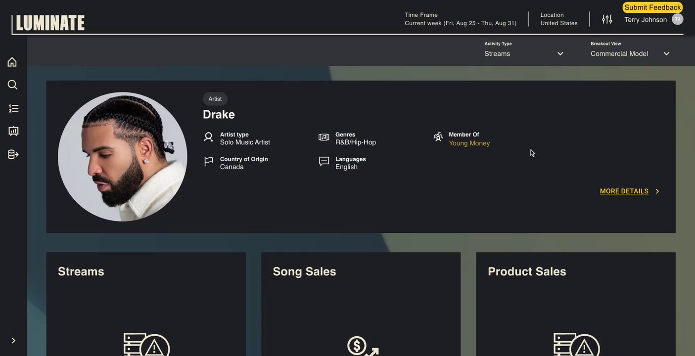Click the TJ user avatar
The image size is (695, 356).
click(x=677, y=19)
